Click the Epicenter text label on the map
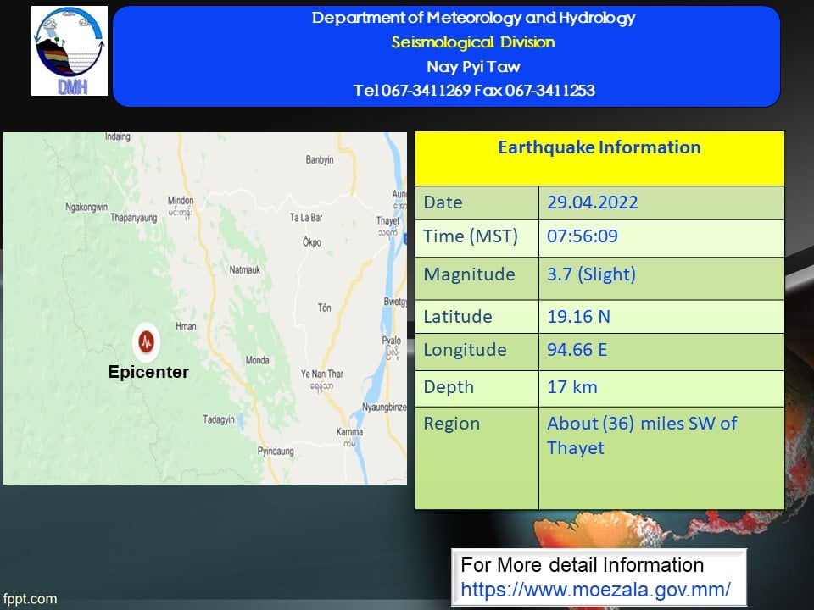814x610 pixels. pos(148,372)
